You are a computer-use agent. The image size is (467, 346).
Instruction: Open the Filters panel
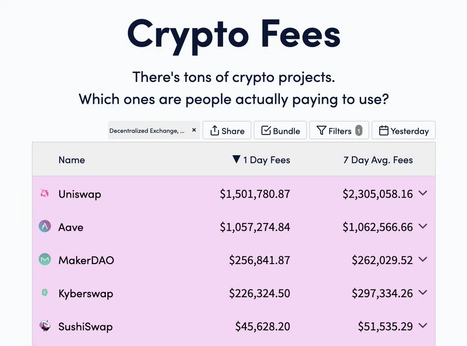(x=339, y=131)
